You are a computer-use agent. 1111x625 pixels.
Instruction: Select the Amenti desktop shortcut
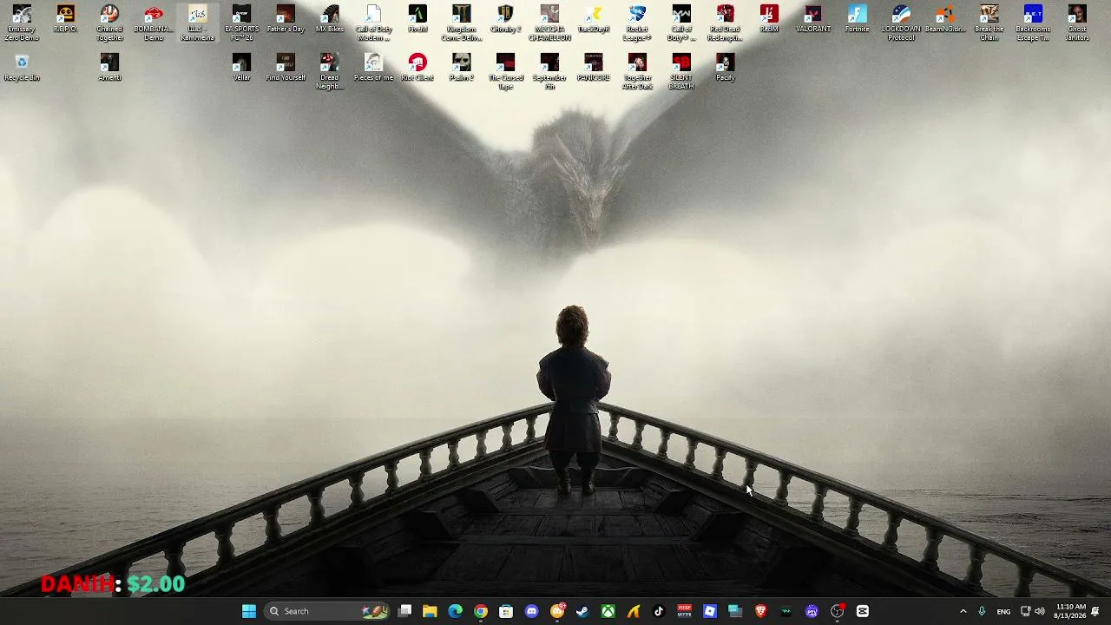[109, 68]
